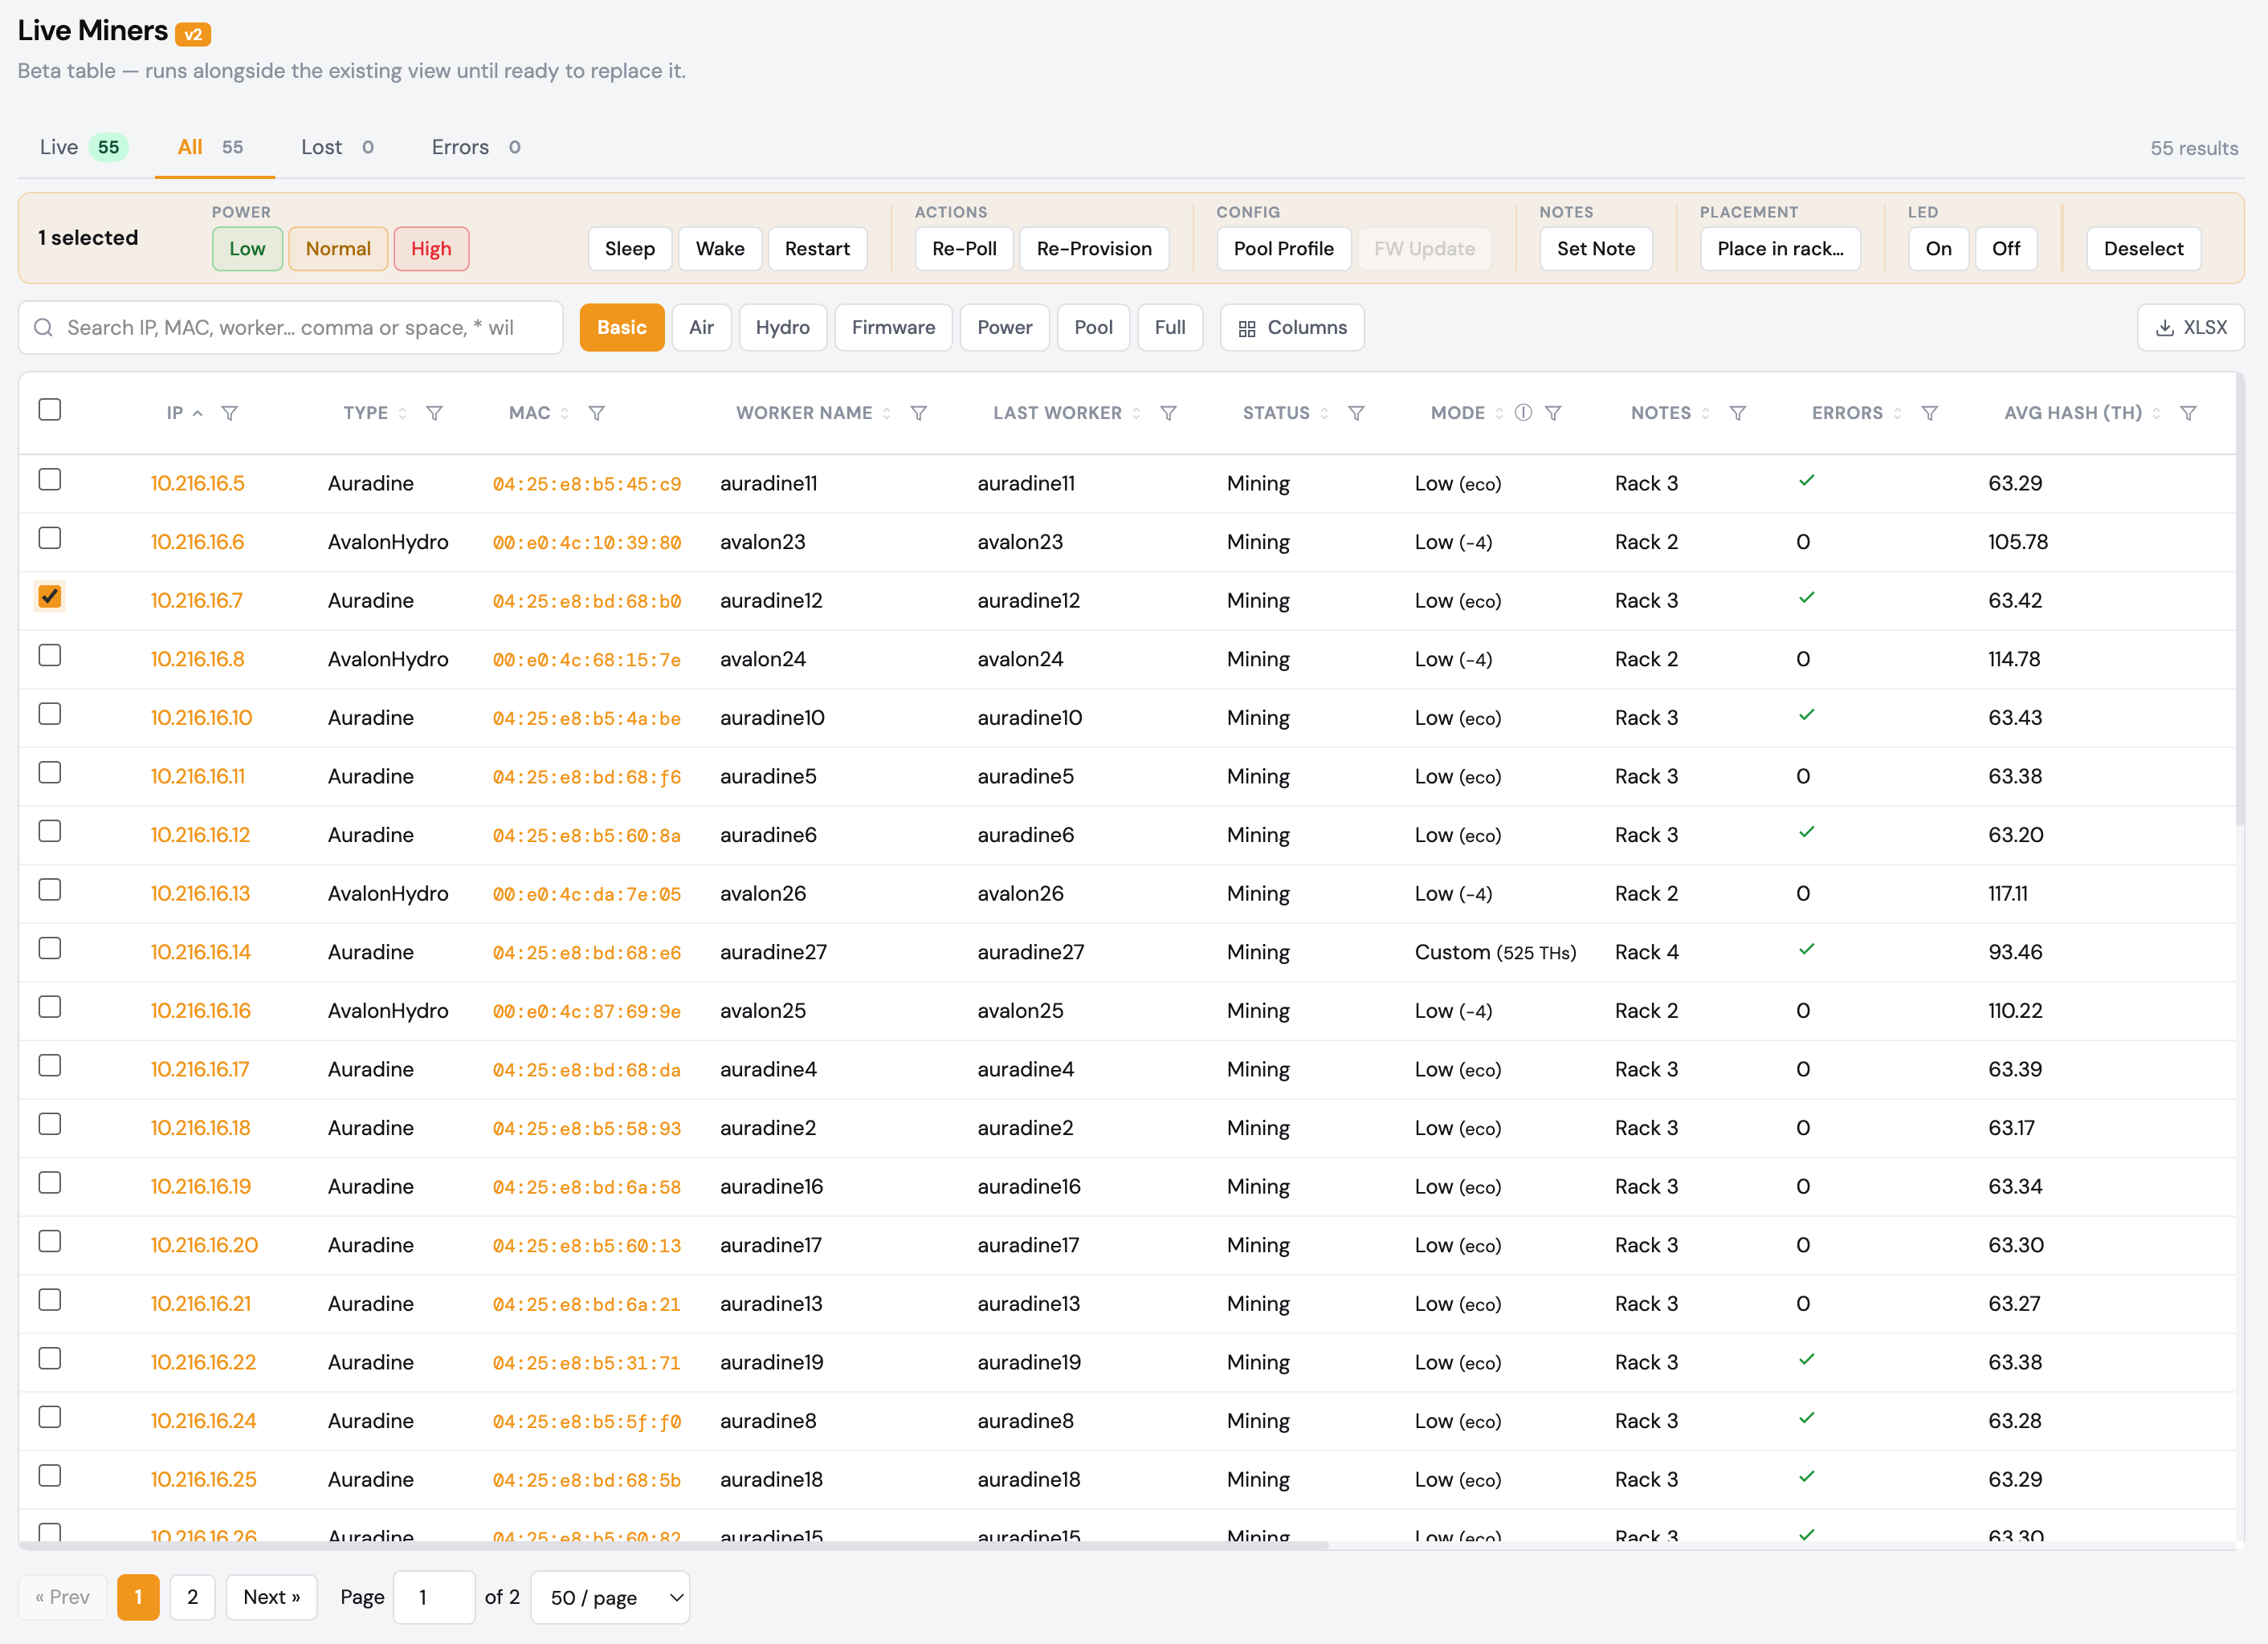
Task: Sort by IP using the ascending arrow
Action: [198, 413]
